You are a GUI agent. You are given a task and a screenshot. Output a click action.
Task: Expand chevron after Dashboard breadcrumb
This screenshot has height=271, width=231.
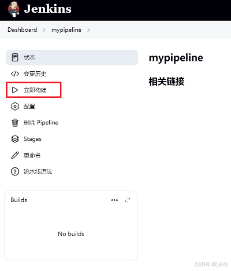pos(44,30)
